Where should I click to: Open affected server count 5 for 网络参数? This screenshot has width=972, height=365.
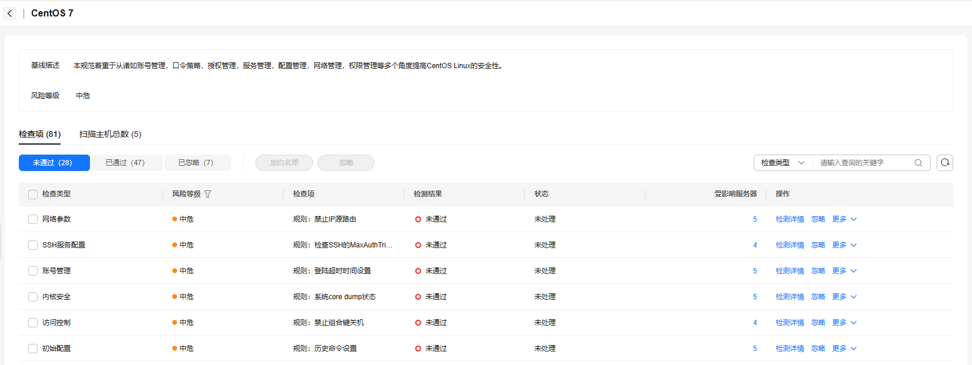(755, 219)
